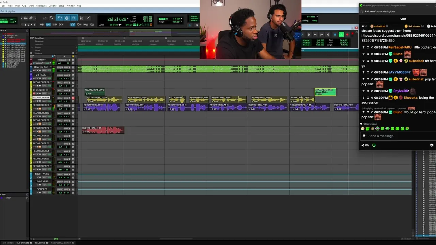Open main counter format dropdown arrow

pyautogui.click(x=128, y=19)
